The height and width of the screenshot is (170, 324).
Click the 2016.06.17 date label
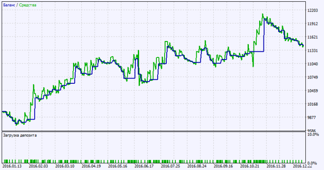144,166
